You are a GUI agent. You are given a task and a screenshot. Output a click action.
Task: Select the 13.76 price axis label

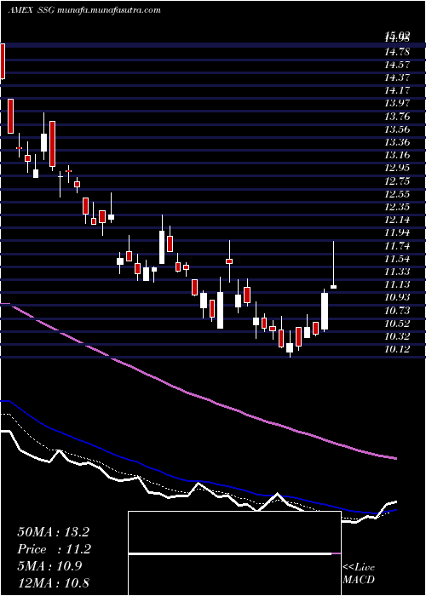coord(397,116)
